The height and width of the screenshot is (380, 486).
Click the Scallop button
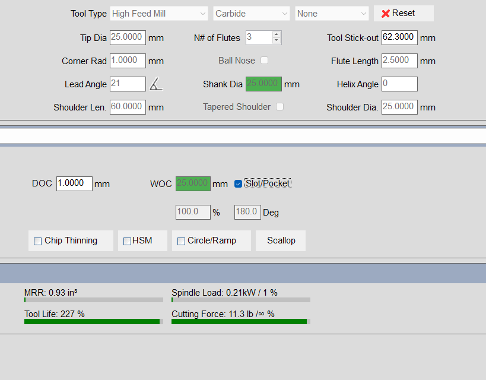pyautogui.click(x=281, y=240)
